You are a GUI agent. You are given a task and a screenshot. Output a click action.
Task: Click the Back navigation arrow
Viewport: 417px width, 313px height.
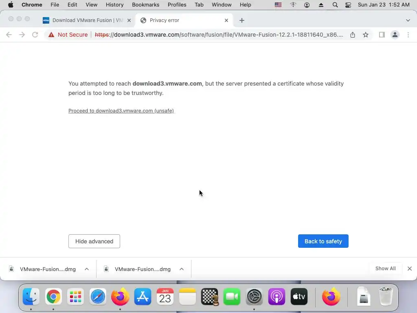(x=9, y=35)
